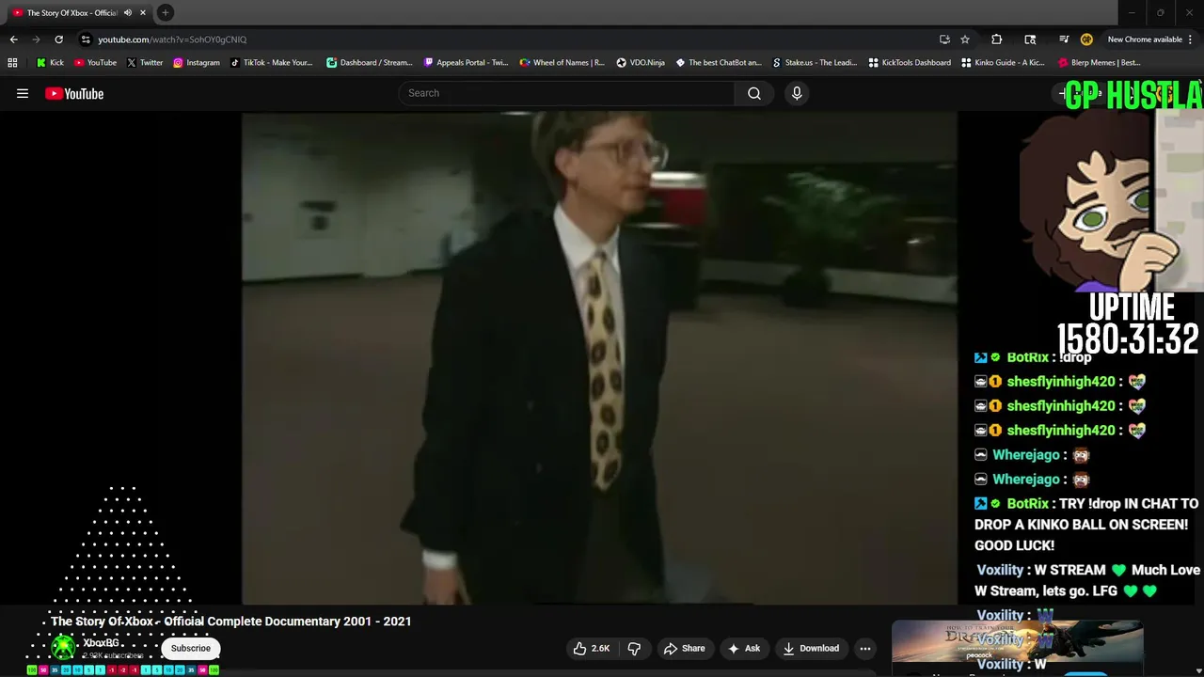Open the Twitter bookmark

coord(145,63)
